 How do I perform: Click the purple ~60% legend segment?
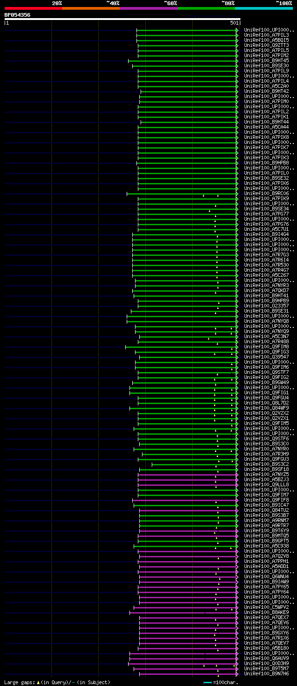(148, 8)
